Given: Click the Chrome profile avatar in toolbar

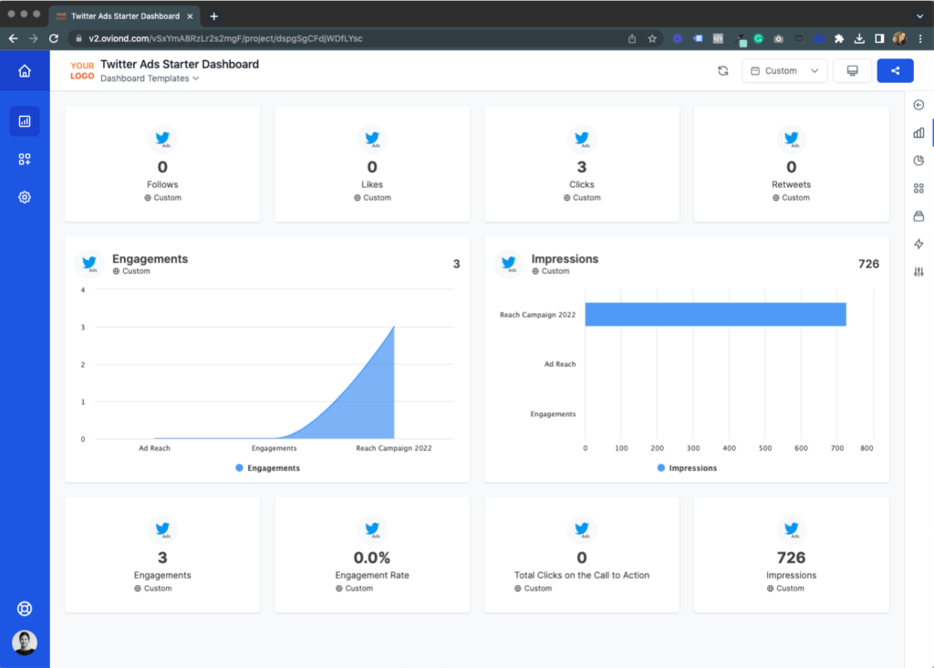Looking at the screenshot, I should click(899, 38).
